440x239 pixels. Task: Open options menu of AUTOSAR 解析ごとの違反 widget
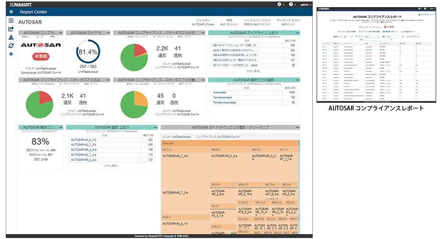coord(298,80)
